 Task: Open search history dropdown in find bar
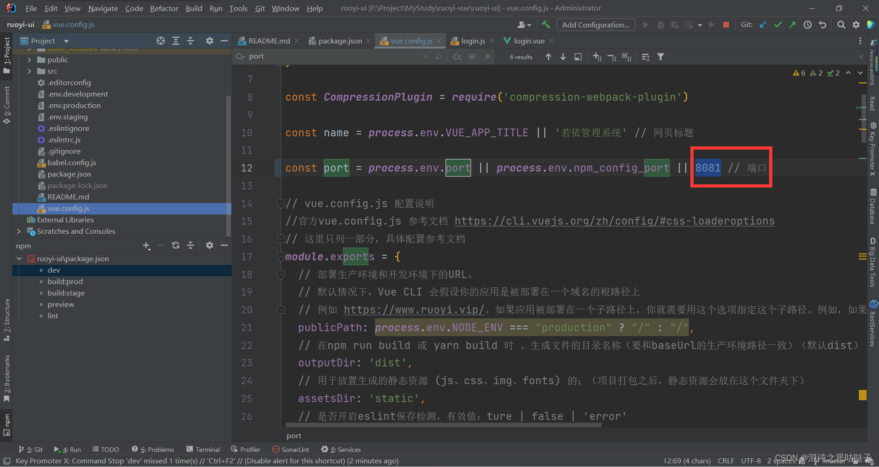click(241, 57)
